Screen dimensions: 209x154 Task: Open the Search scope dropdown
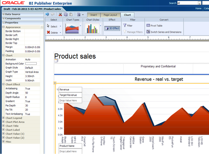pos(199,3)
